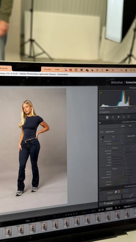This screenshot has height=242, width=136.
Task: Collapse the Grundeinstellungen panel header
Action: pyautogui.click(x=129, y=122)
